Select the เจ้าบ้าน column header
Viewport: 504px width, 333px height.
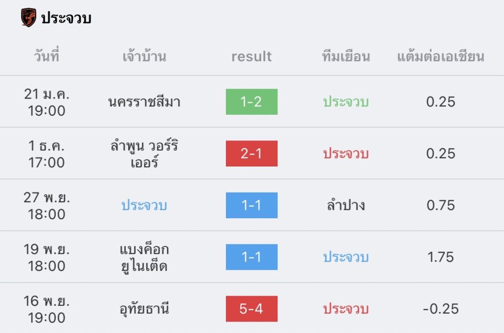coord(144,57)
